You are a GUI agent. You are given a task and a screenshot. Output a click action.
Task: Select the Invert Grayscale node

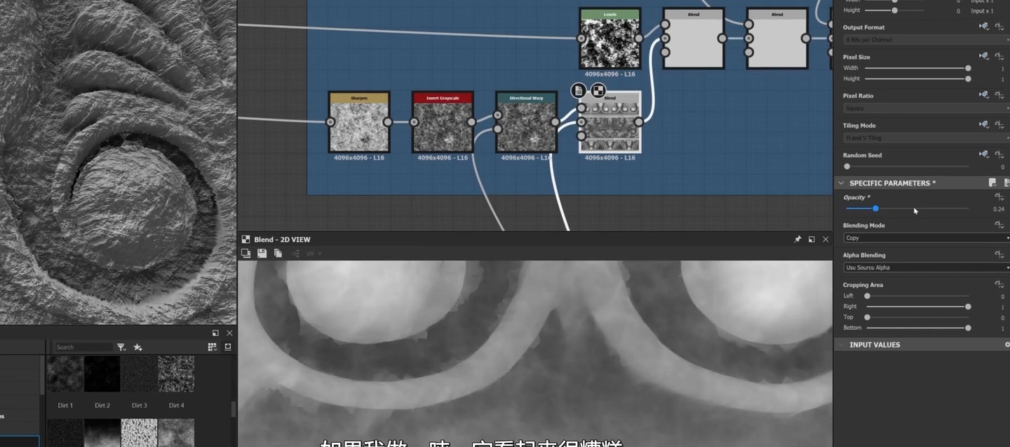443,122
